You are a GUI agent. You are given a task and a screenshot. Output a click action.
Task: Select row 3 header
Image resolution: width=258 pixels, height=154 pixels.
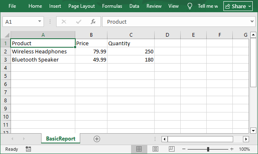pyautogui.click(x=5, y=59)
